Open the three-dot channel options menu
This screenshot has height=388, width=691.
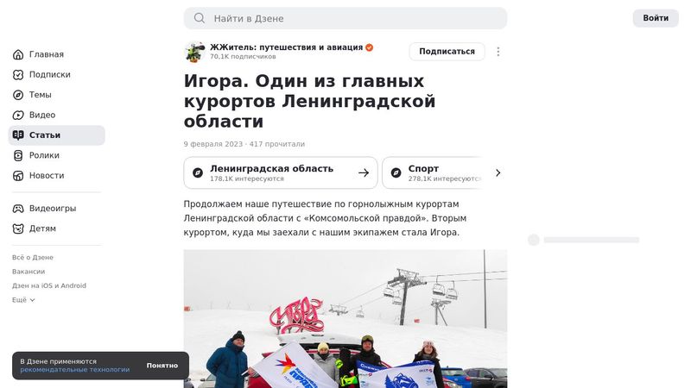(498, 52)
